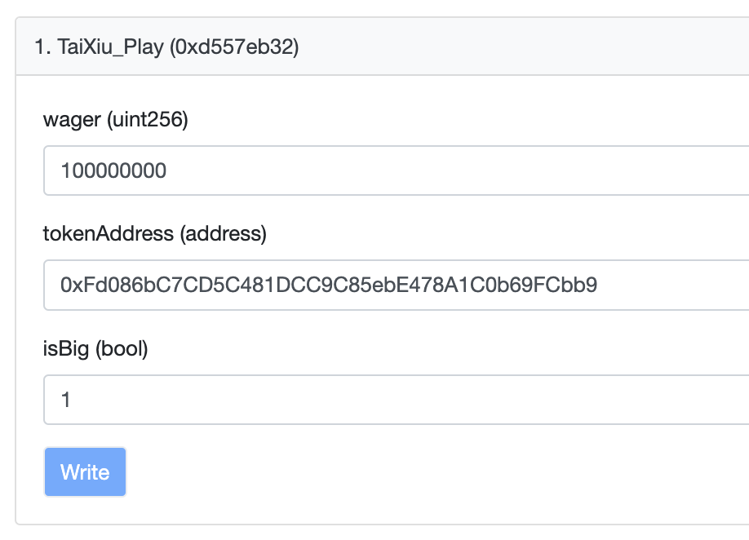Focus the wager uint256 input field
Viewport: 749px width, 540px height.
point(397,170)
